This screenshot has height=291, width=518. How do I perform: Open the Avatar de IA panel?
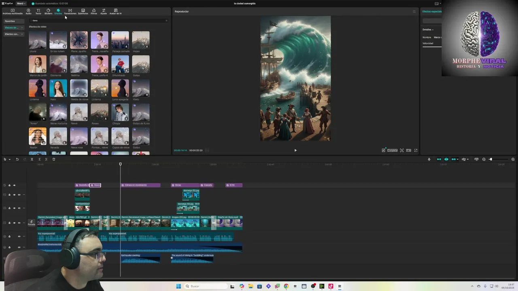115,11
